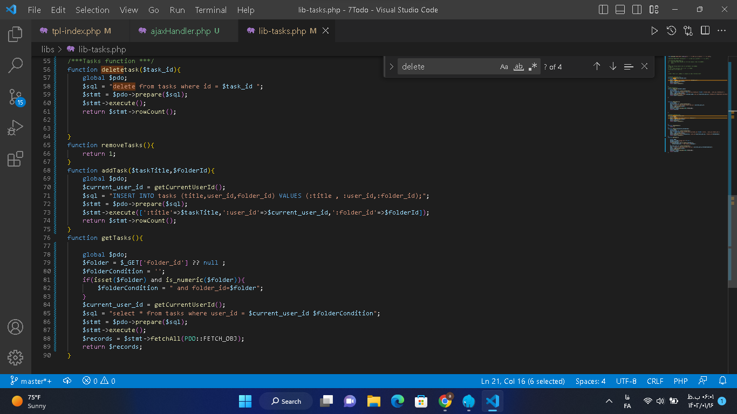Click 'lib-tasks.php' breadcrumb segment
This screenshot has width=737, height=414.
(x=102, y=49)
